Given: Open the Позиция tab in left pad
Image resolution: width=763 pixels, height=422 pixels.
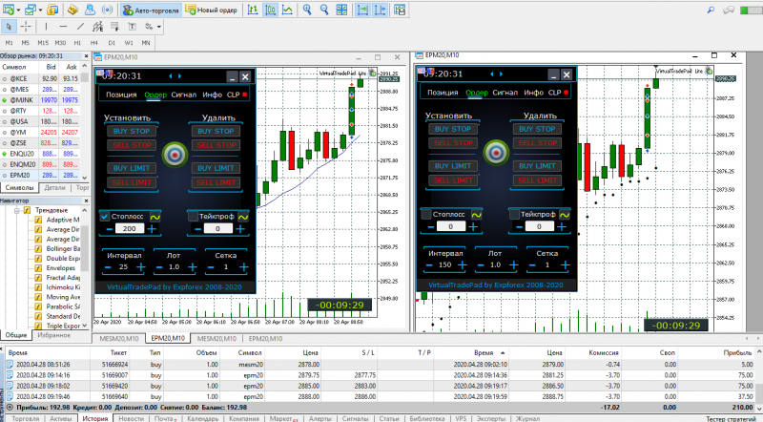Looking at the screenshot, I should (x=121, y=95).
